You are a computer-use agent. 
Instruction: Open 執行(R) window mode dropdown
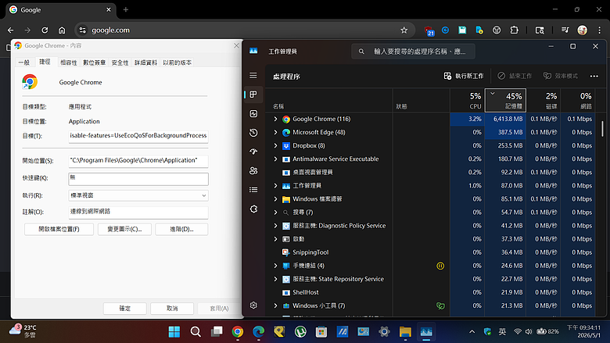pyautogui.click(x=138, y=195)
